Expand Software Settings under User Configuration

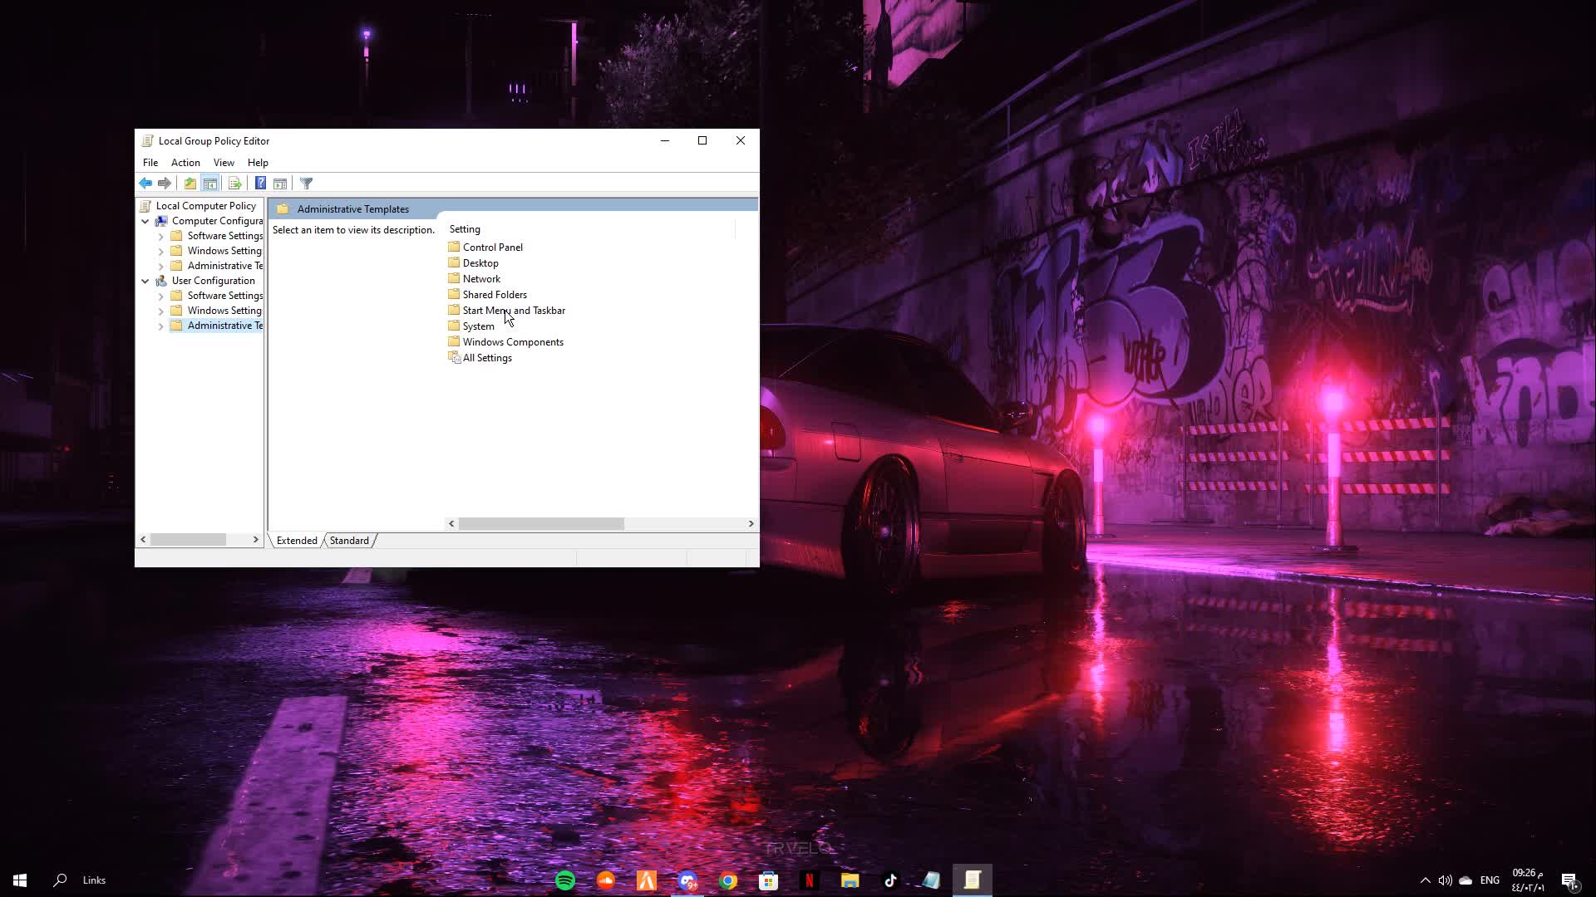161,295
